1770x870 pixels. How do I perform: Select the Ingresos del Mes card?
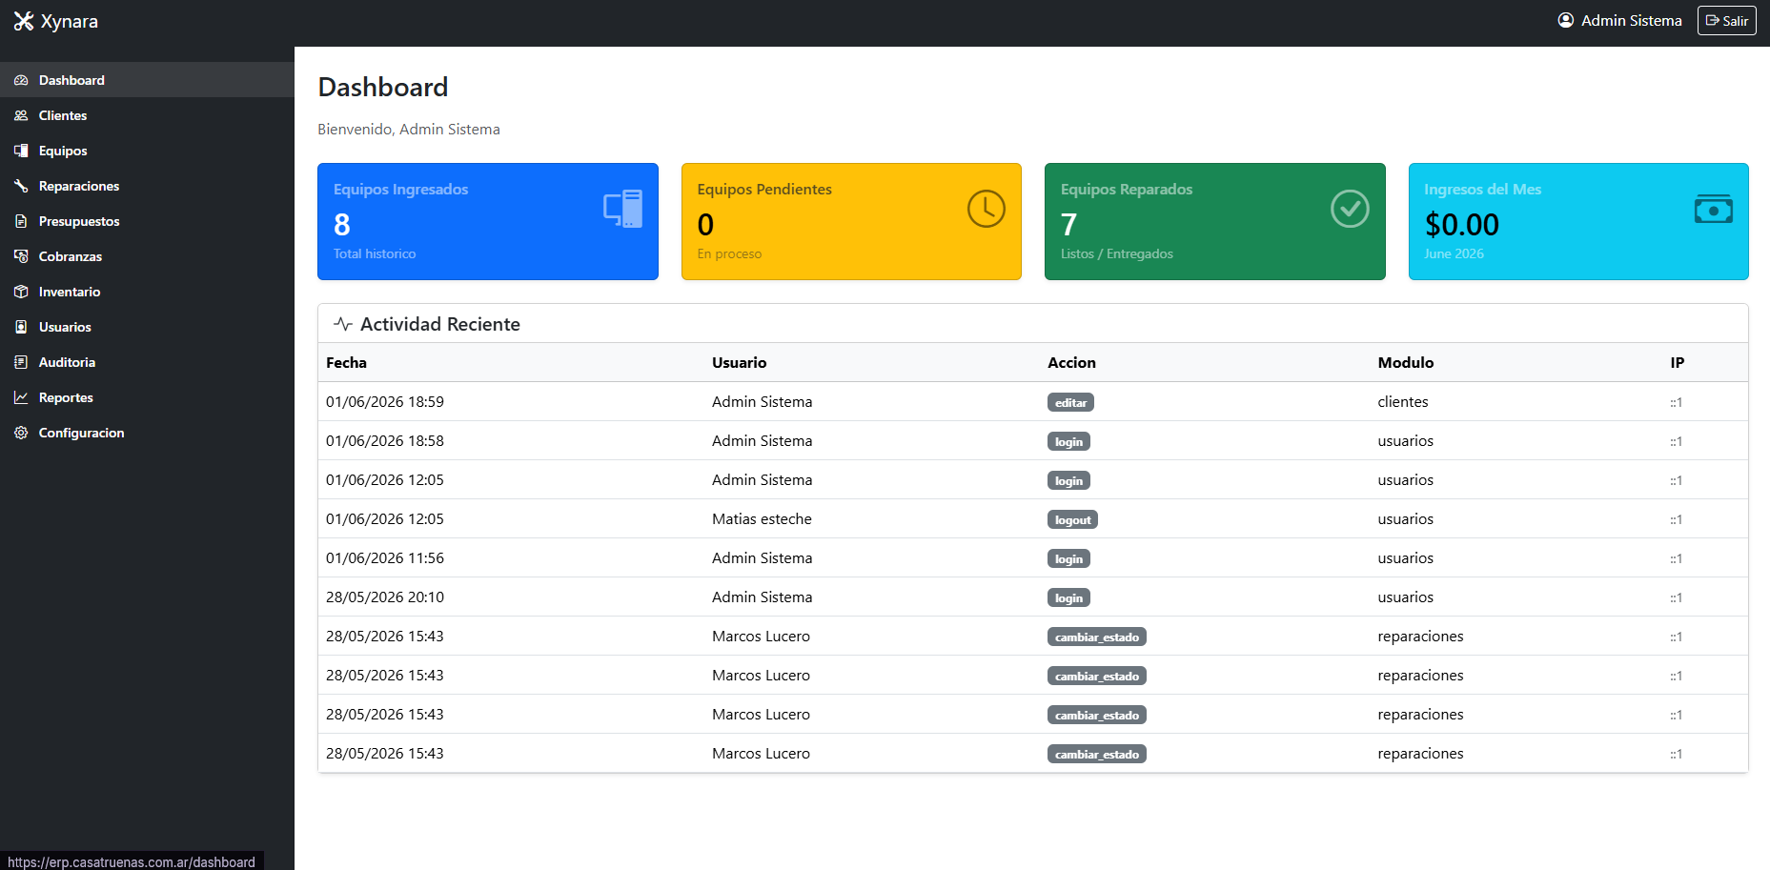click(1578, 221)
